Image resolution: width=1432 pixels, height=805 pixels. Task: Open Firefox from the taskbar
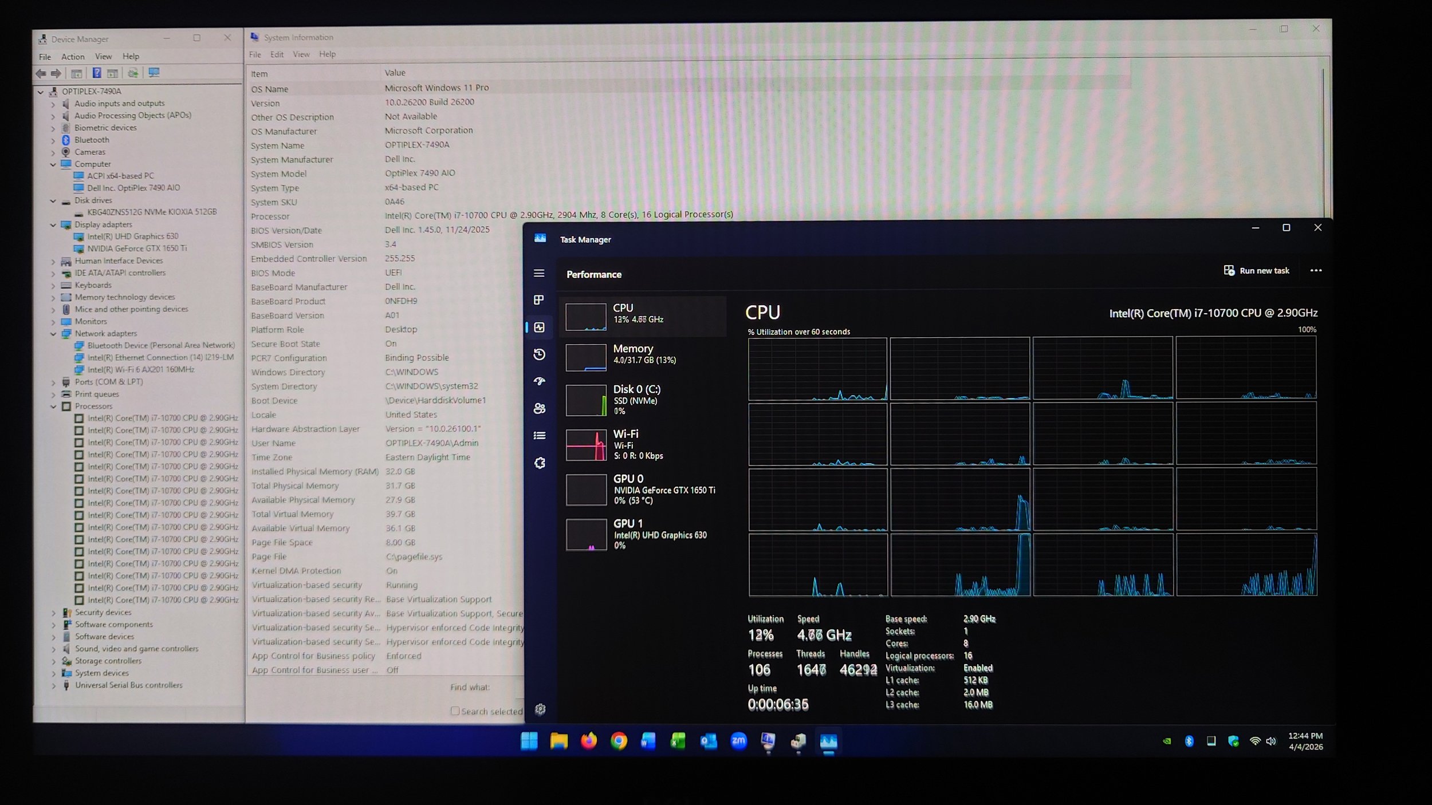coord(588,741)
